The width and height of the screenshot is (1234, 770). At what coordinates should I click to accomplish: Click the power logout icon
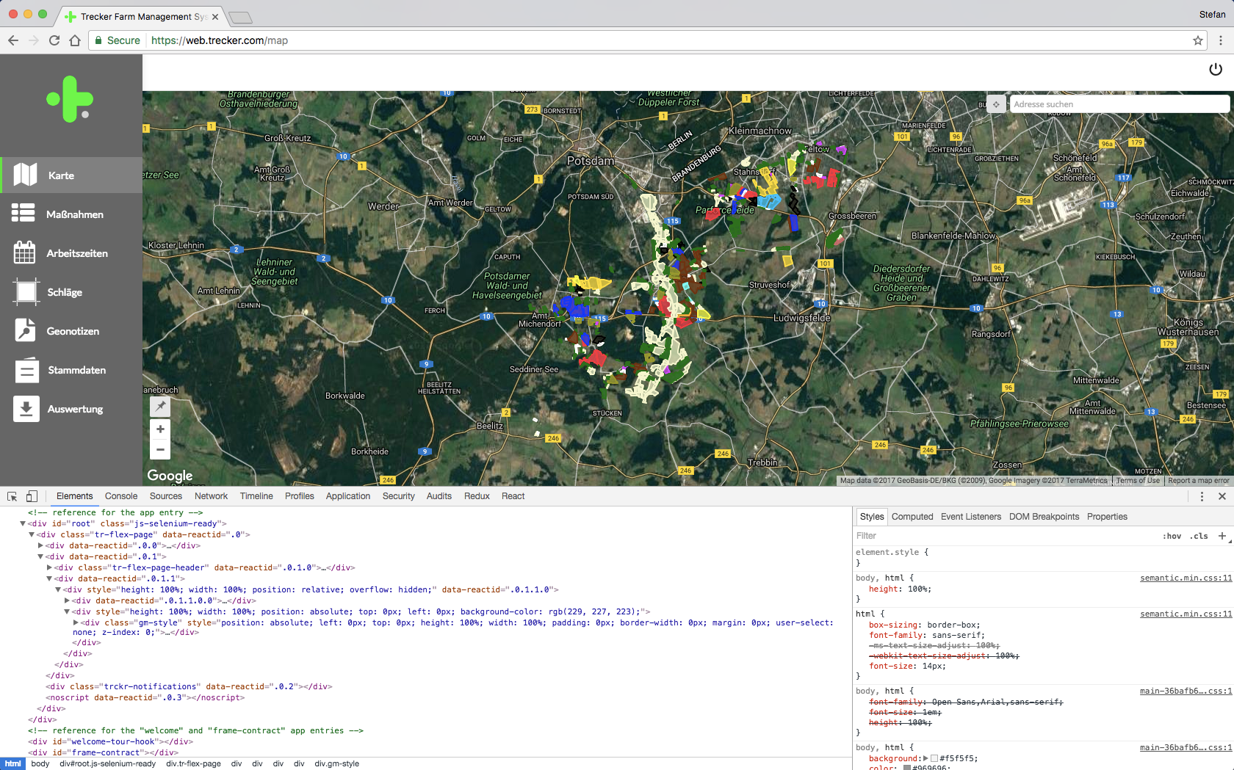[x=1215, y=69]
